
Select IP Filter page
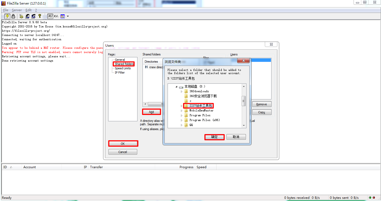[x=120, y=73]
